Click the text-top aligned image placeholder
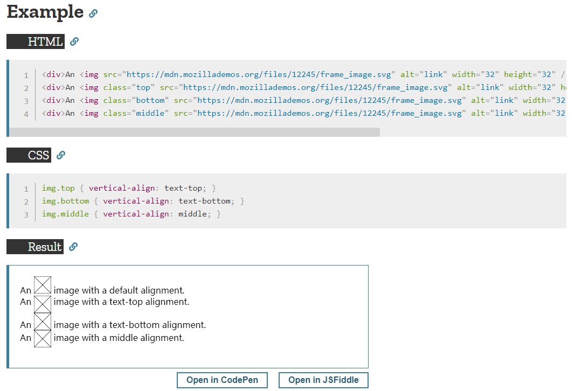Viewport: 575px width, 391px height. coord(43,304)
